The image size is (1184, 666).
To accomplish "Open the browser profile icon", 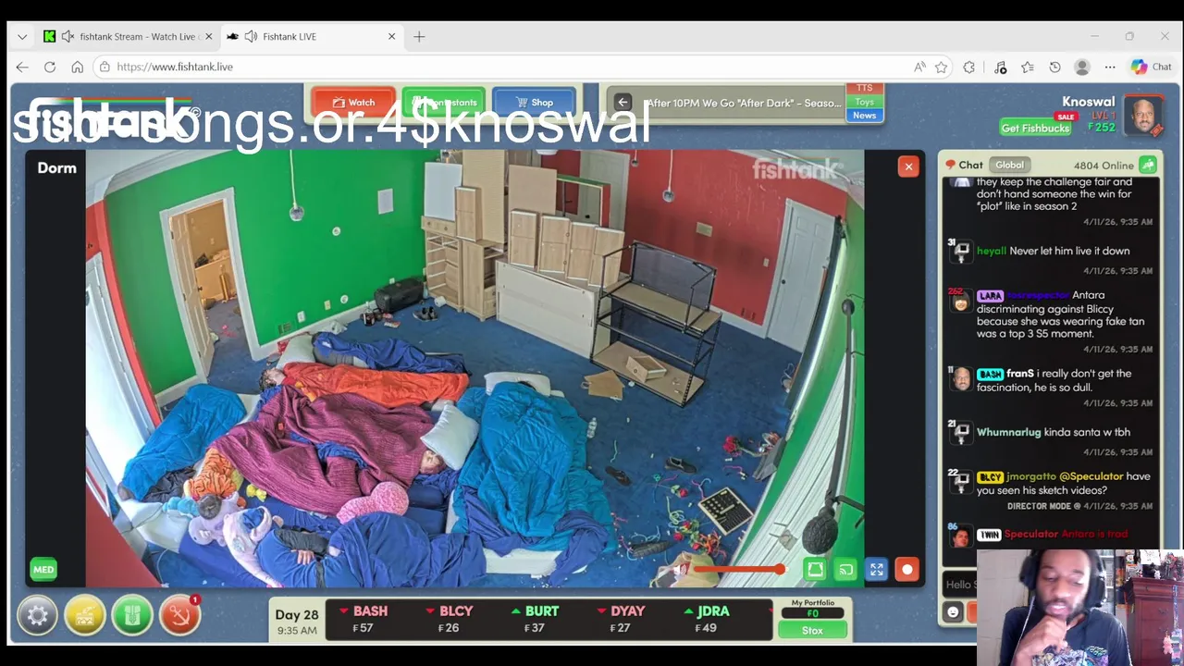I will click(x=1081, y=67).
